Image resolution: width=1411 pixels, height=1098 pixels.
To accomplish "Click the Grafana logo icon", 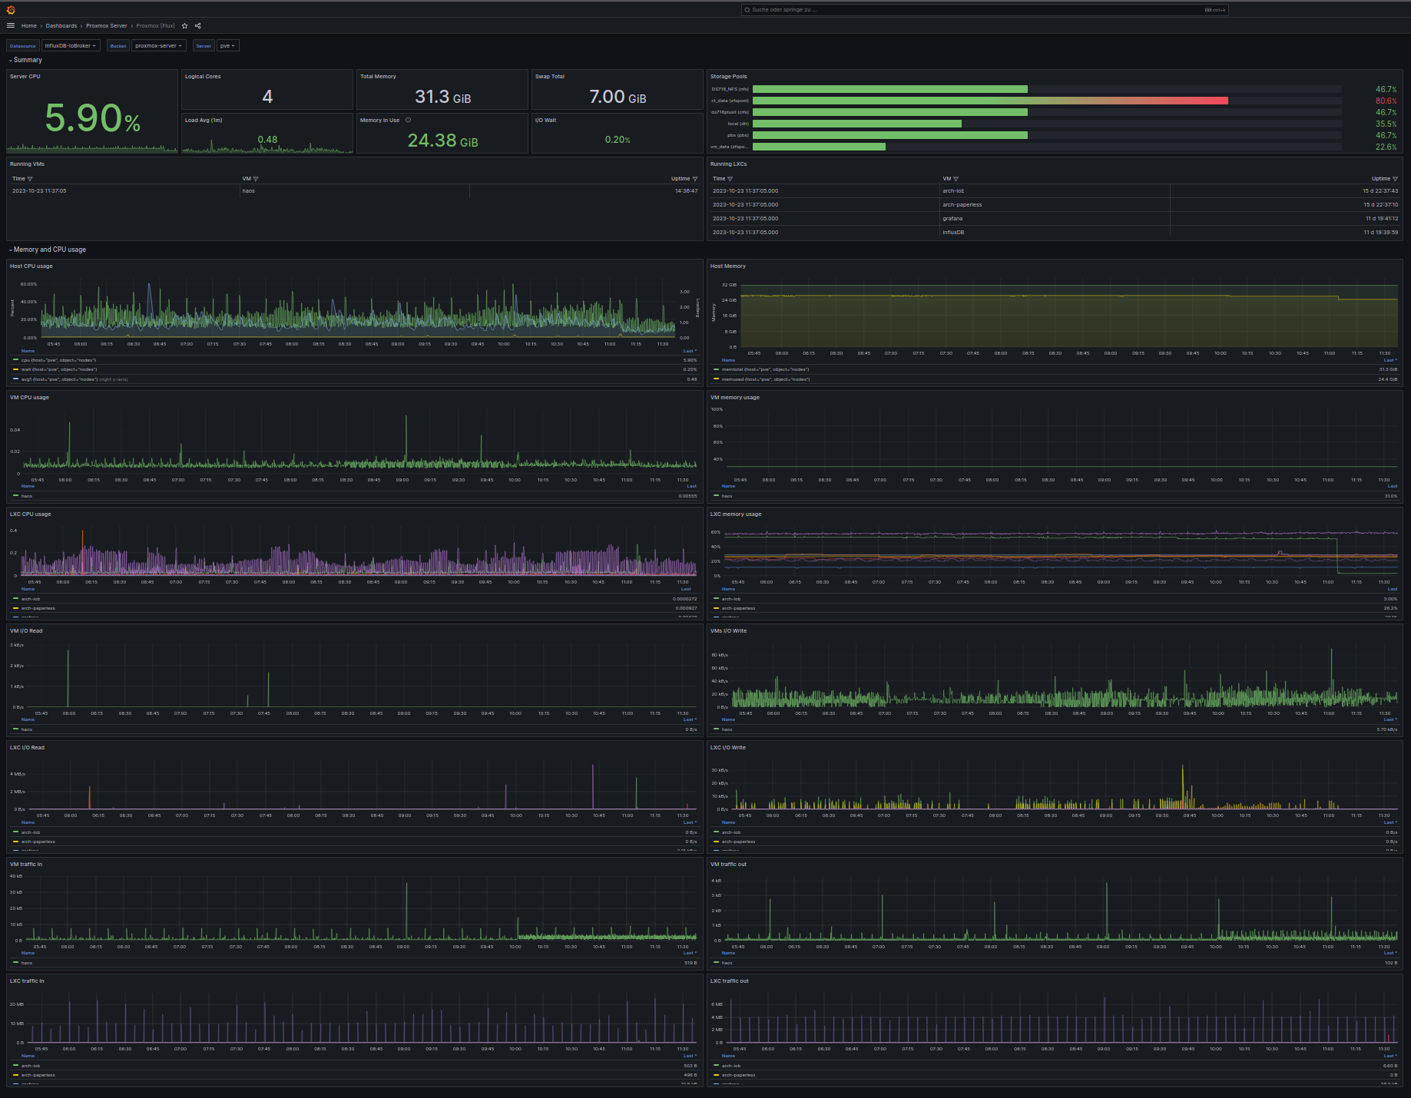I will (11, 10).
